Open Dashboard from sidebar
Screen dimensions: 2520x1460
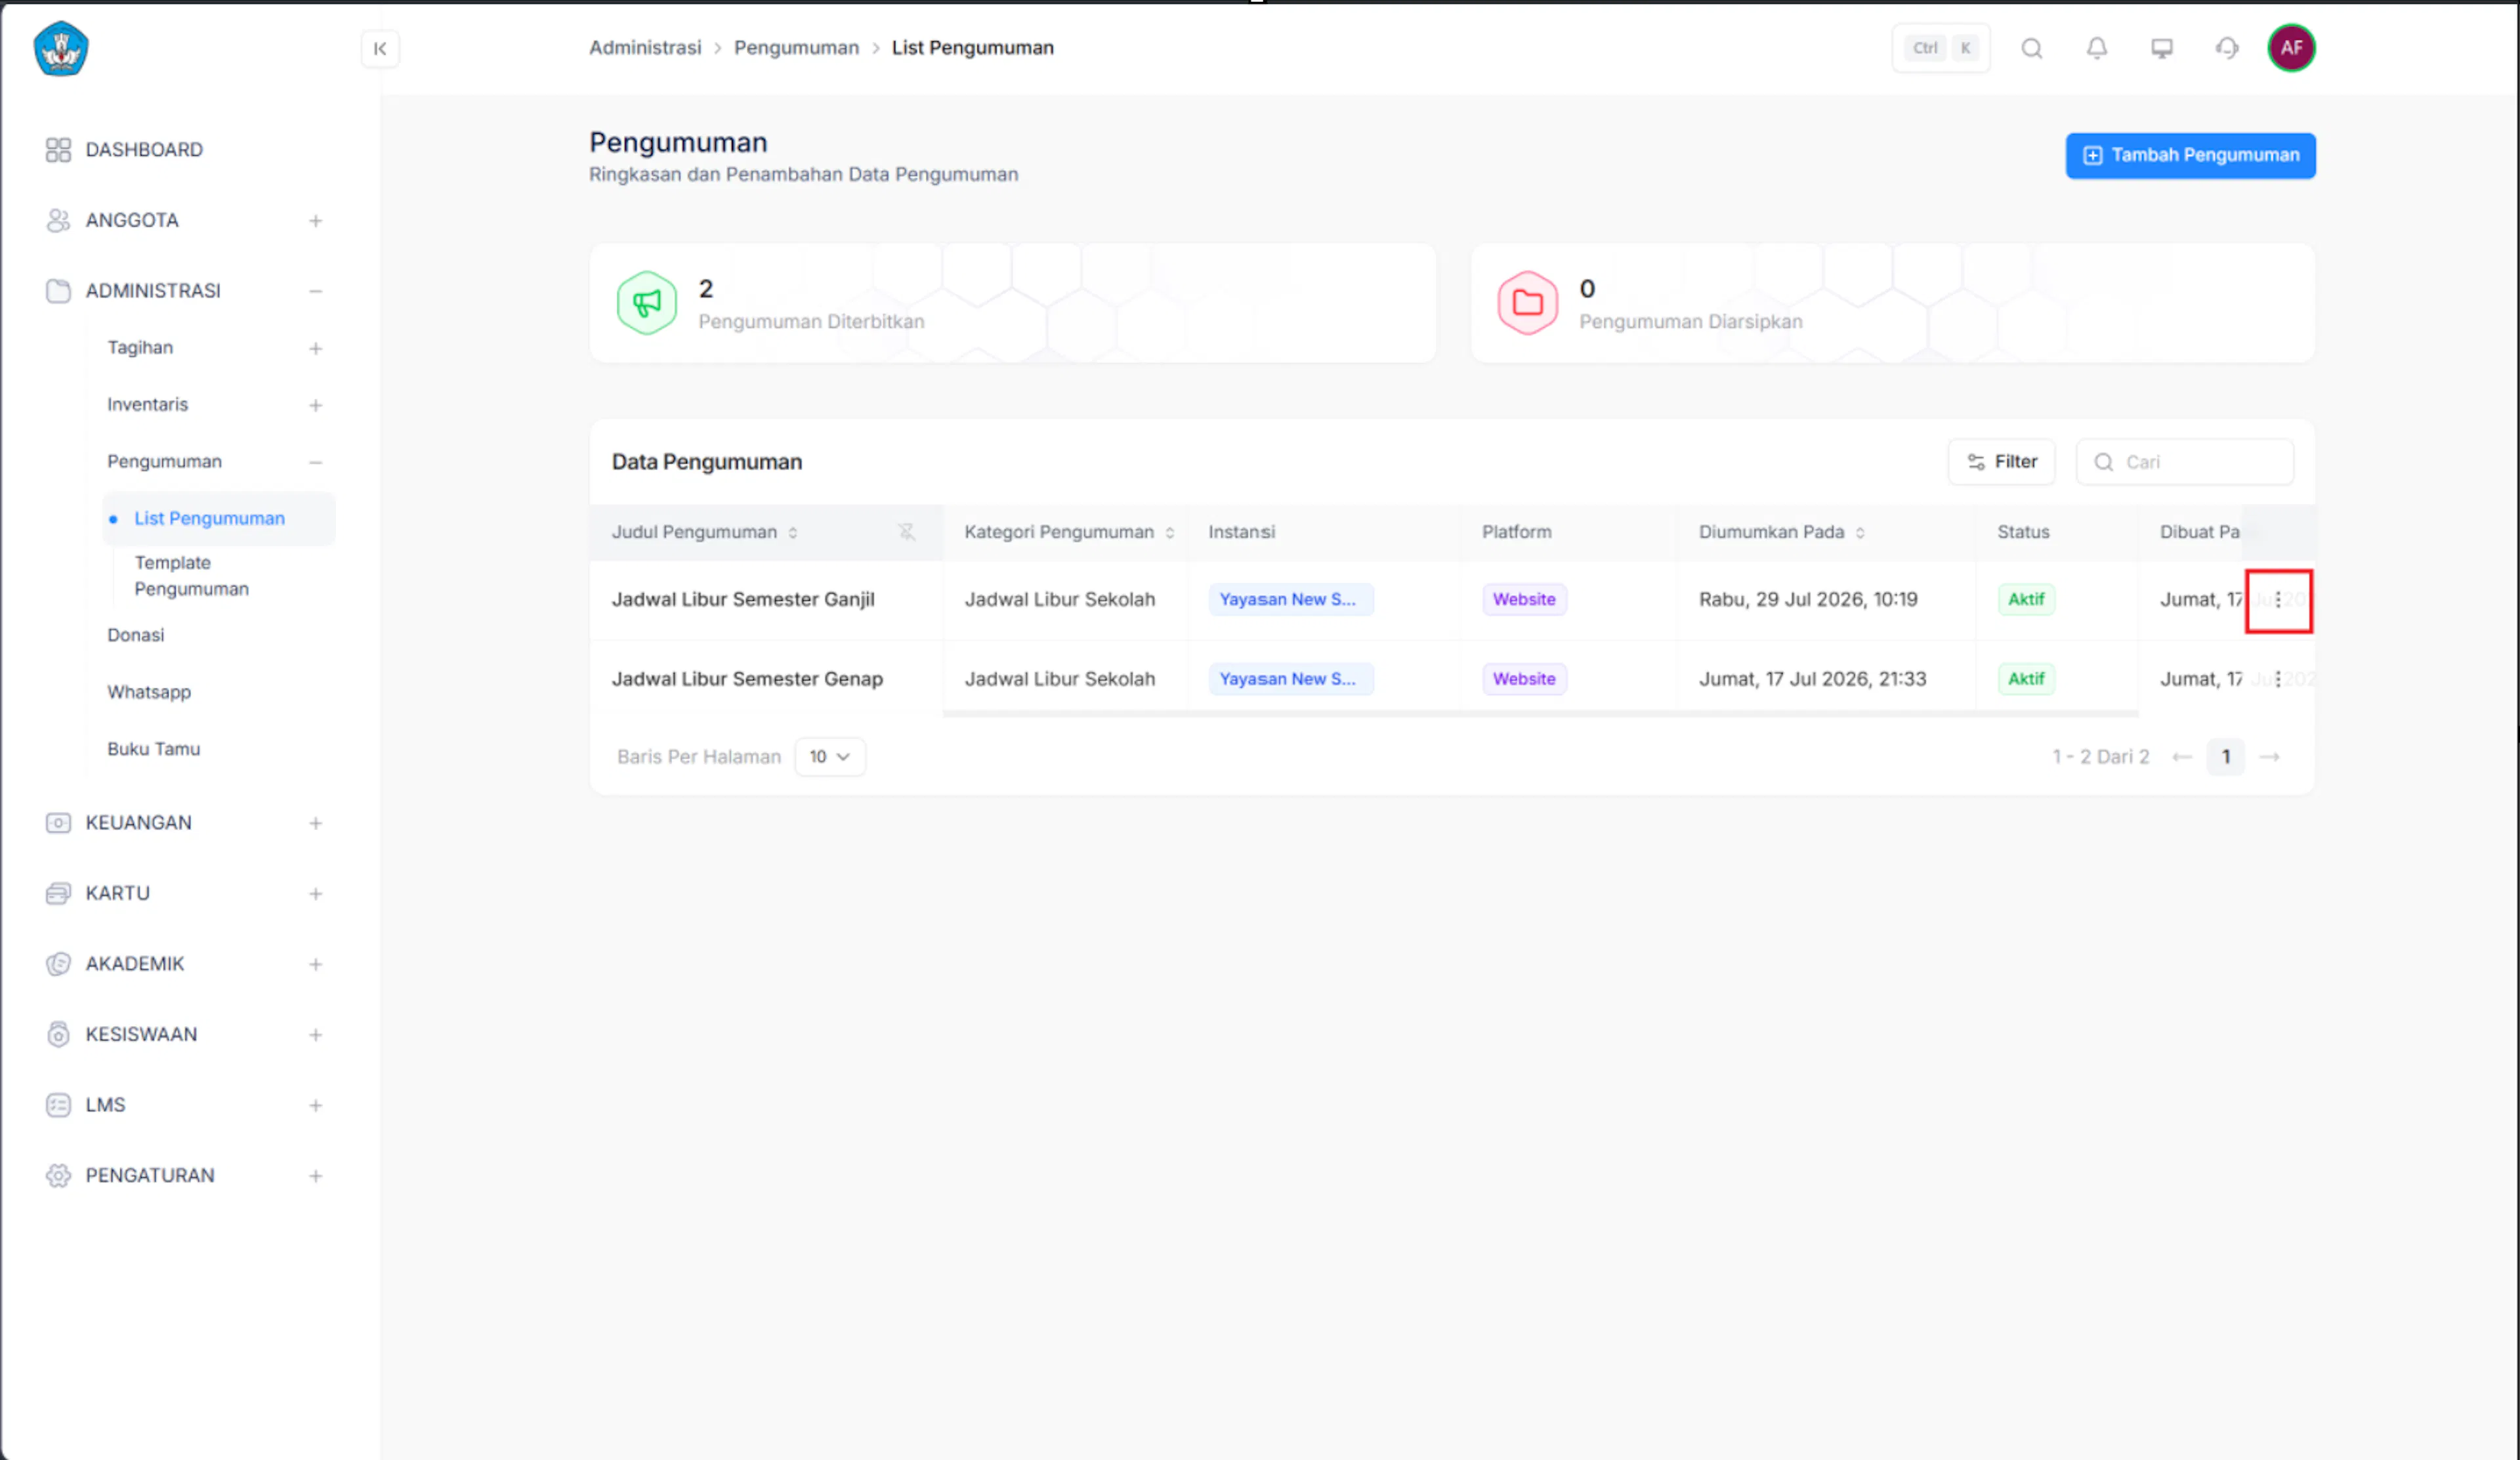click(x=144, y=150)
